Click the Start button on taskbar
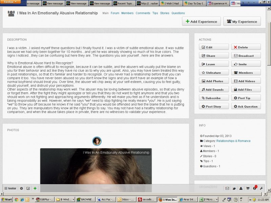This screenshot has height=203, width=271. [x=6, y=200]
